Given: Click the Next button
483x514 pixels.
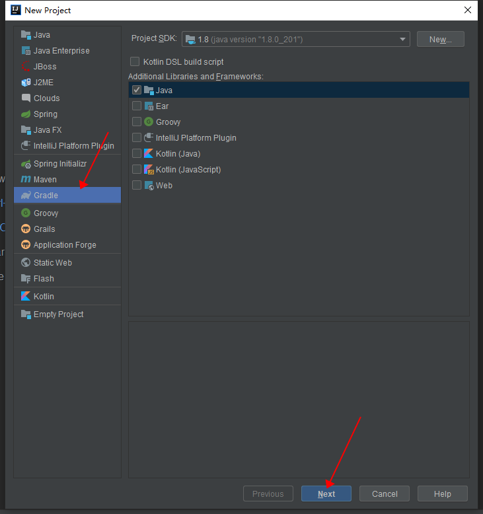Looking at the screenshot, I should 326,494.
